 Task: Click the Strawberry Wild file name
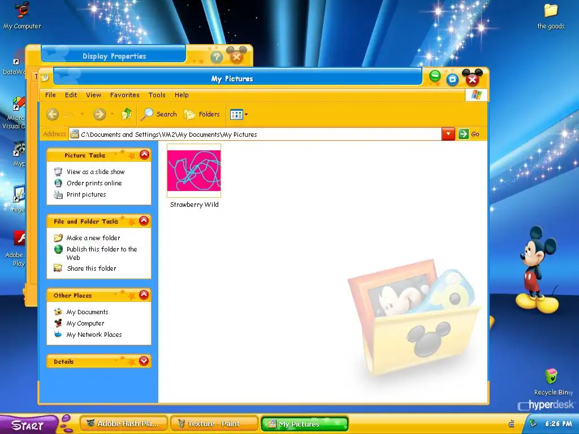point(195,205)
